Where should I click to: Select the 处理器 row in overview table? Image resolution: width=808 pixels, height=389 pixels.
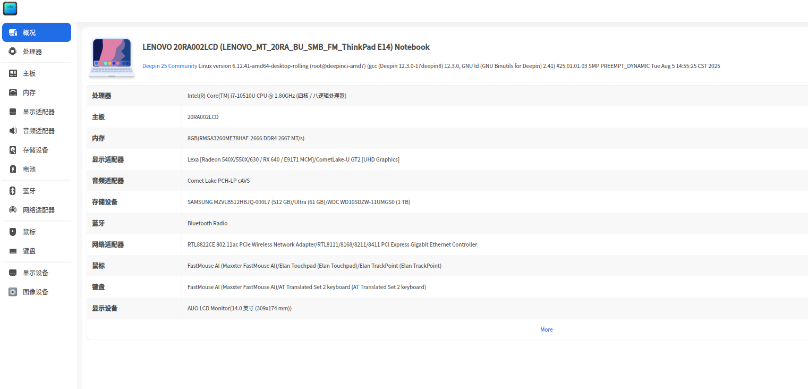(447, 96)
